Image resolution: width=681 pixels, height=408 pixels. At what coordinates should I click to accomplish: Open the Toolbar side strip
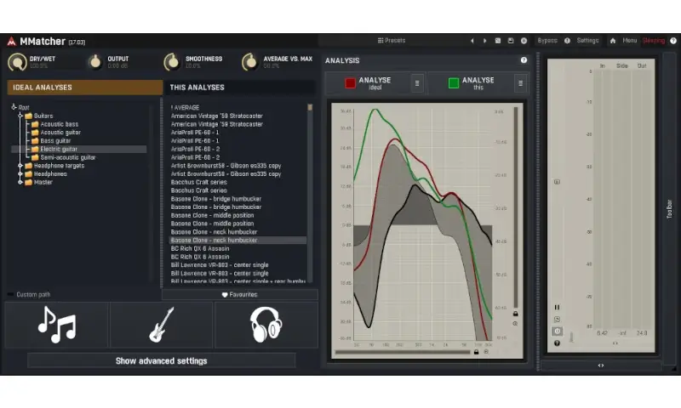(669, 209)
